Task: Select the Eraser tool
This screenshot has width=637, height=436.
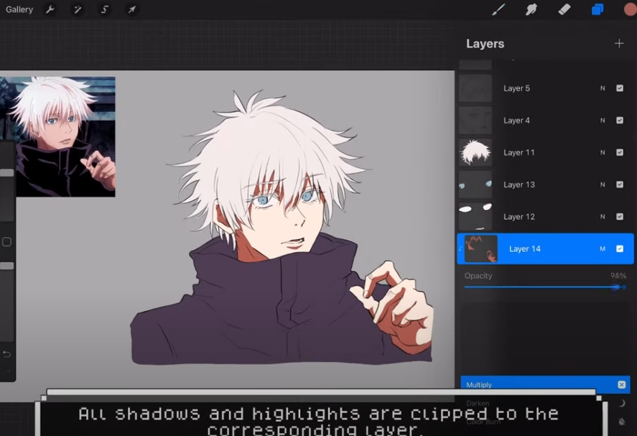Action: click(x=564, y=9)
